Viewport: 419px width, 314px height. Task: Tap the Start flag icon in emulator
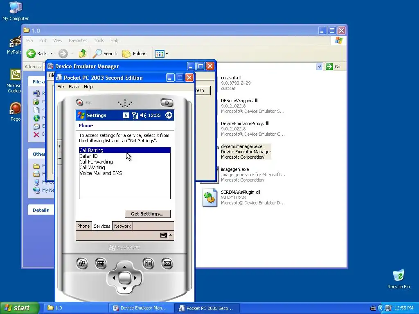(x=81, y=115)
